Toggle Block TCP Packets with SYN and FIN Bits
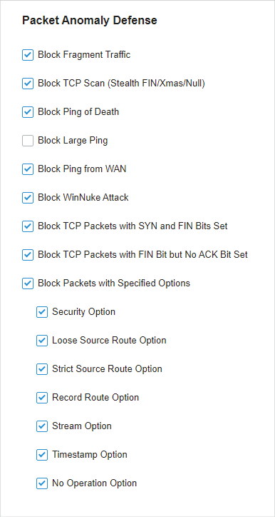 [x=28, y=226]
